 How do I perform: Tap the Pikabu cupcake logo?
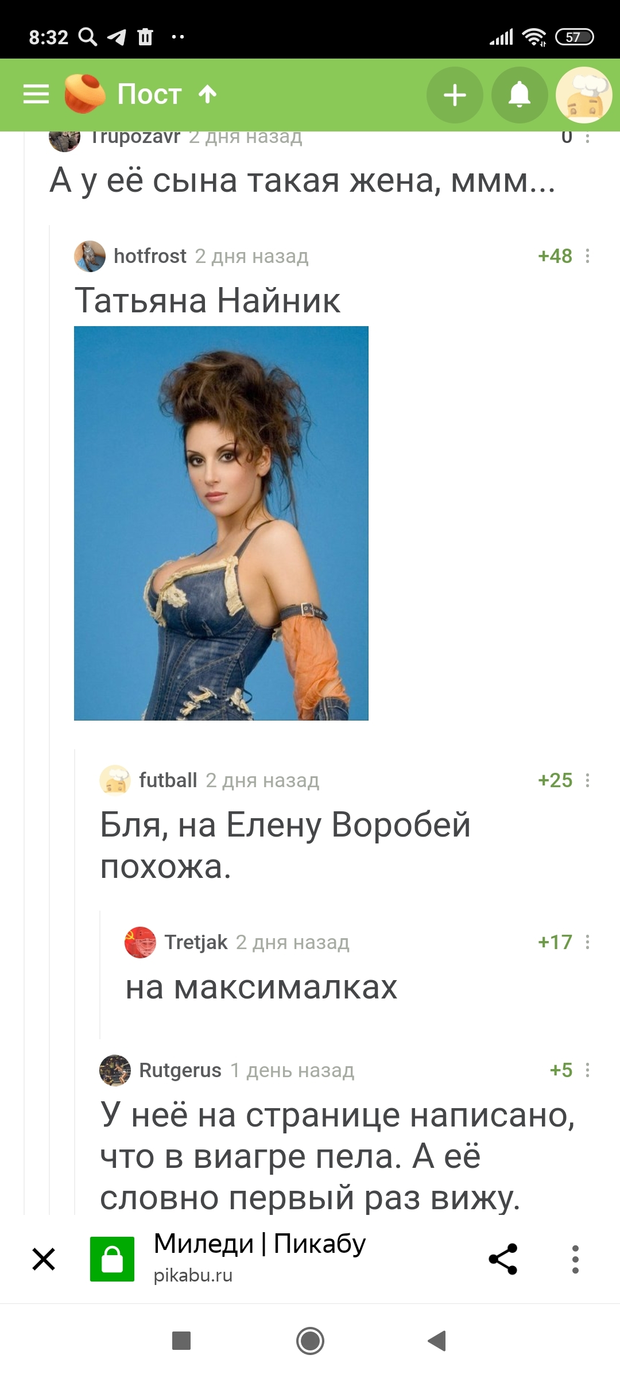pos(84,94)
